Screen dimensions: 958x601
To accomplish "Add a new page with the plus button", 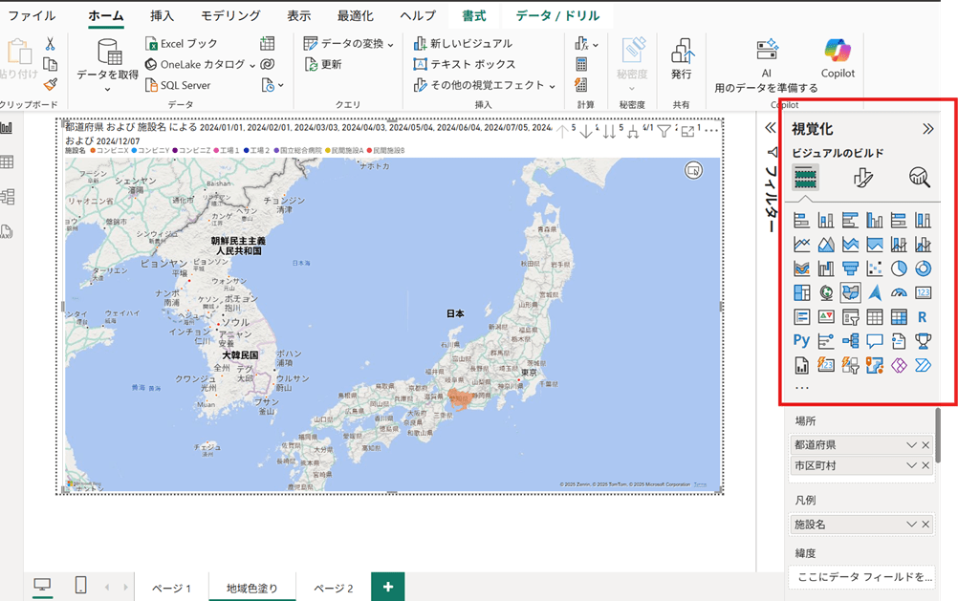I will [387, 587].
